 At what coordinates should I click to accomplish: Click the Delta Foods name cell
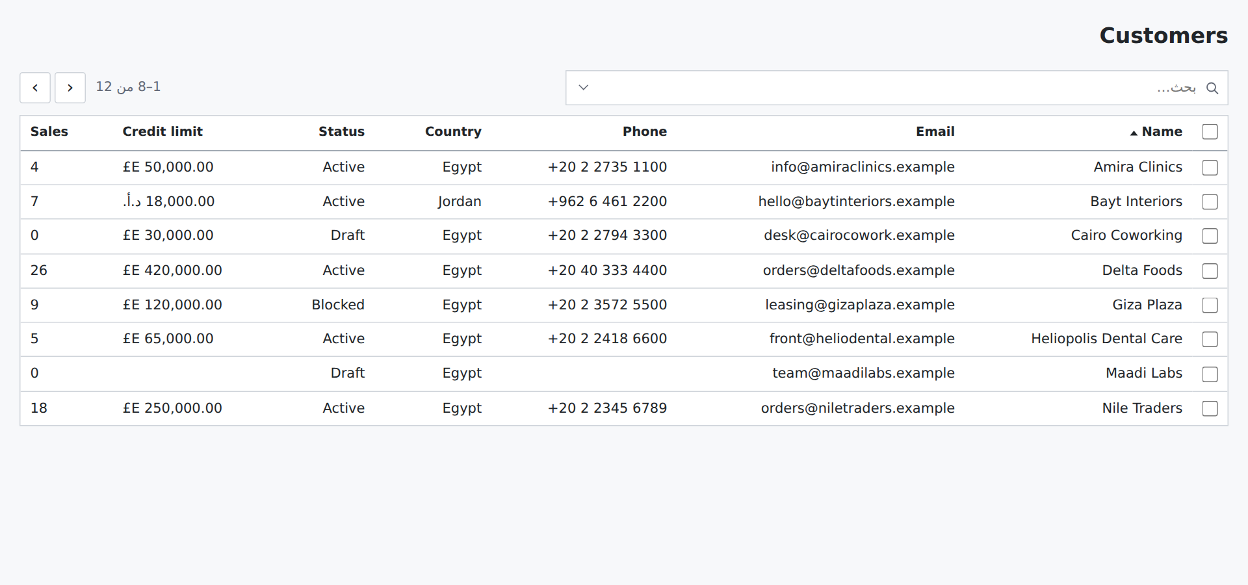[x=1142, y=270]
